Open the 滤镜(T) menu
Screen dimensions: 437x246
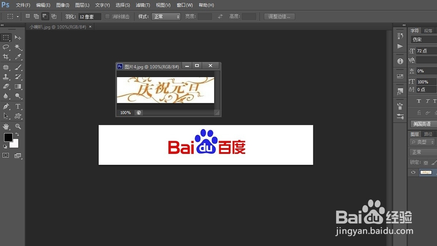(x=143, y=5)
